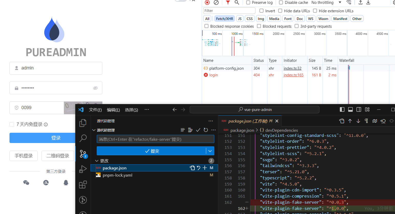Select the Search icon in VS Code sidebar
Viewport: 395px width, 214px height.
click(83, 138)
